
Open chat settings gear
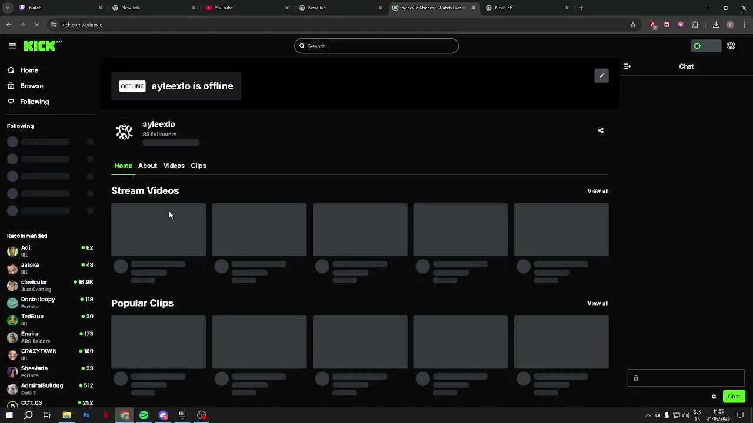coord(714,397)
